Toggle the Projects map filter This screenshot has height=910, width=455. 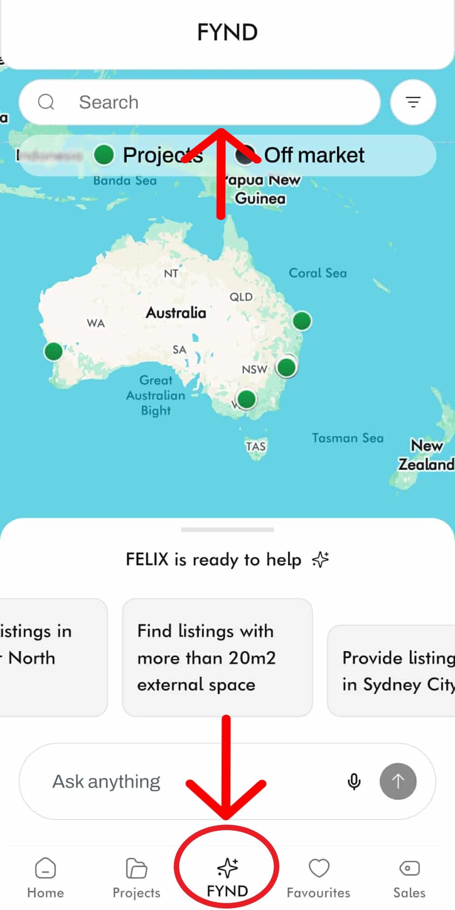[148, 155]
